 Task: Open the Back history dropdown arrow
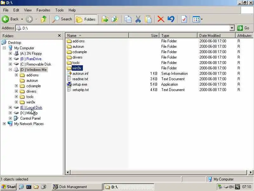[22, 19]
